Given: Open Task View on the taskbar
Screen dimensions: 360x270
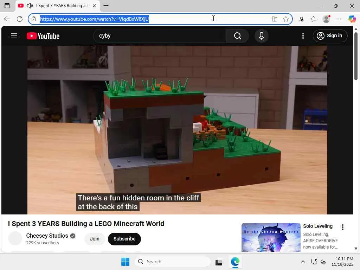Looking at the screenshot, I should (219, 262).
